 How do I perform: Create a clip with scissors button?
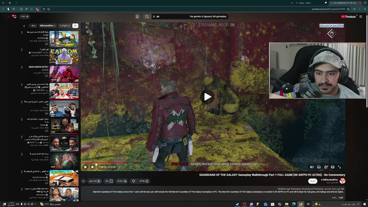pos(95,181)
